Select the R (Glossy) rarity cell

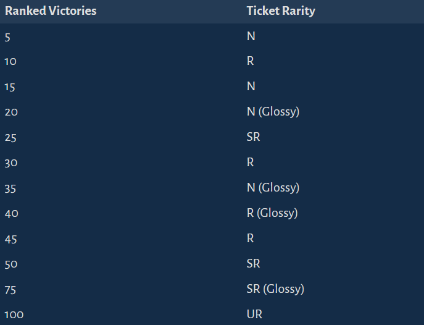pyautogui.click(x=272, y=213)
